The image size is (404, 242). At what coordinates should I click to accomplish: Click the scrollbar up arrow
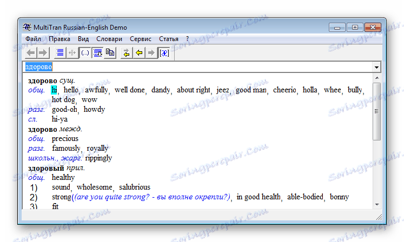(377, 78)
